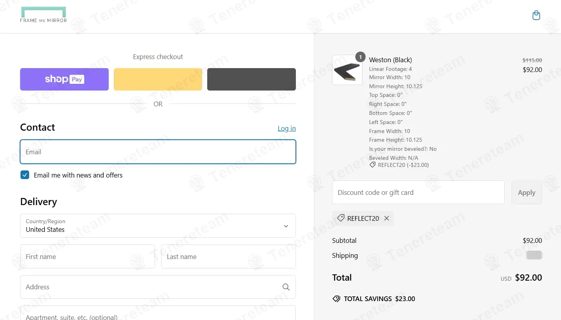This screenshot has width=561, height=320.
Task: Click the Apartment, suite field
Action: coord(158,315)
